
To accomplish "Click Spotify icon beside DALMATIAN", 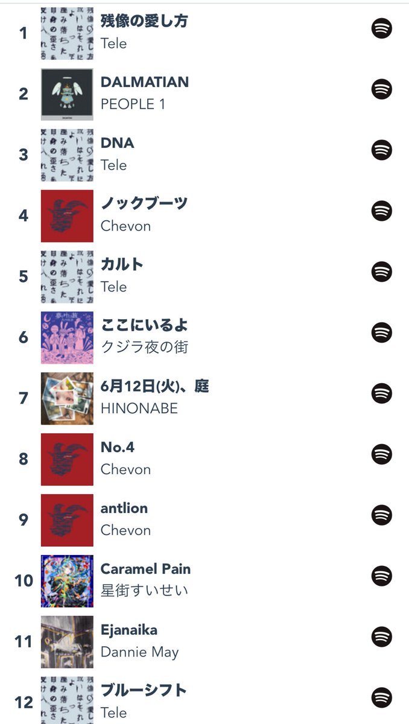I will (381, 89).
